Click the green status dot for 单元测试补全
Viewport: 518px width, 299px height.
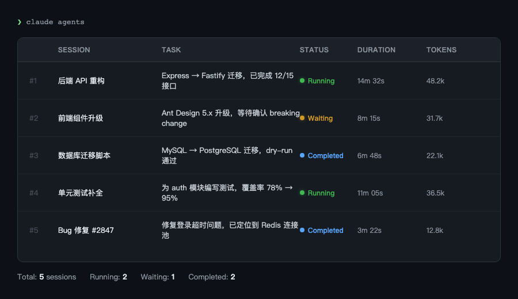point(302,193)
